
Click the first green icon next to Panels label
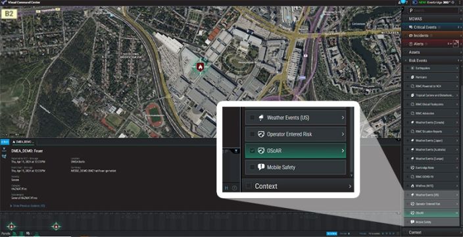pos(14,234)
